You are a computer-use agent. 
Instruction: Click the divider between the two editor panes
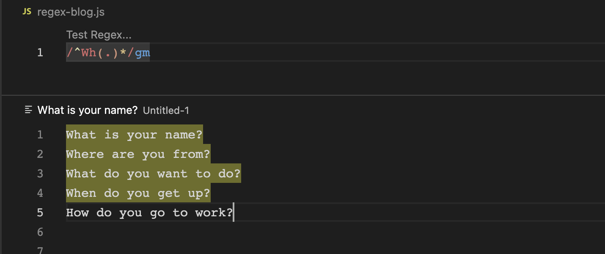302,95
